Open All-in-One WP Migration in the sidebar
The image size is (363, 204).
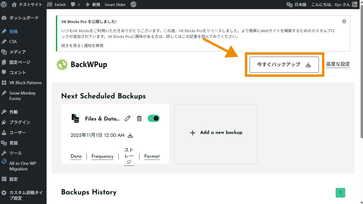23,166
